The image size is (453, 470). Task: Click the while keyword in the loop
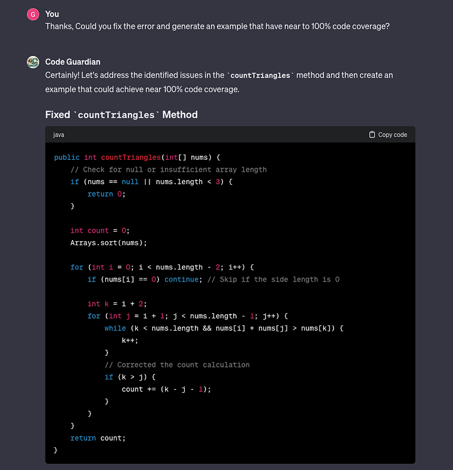coord(115,328)
